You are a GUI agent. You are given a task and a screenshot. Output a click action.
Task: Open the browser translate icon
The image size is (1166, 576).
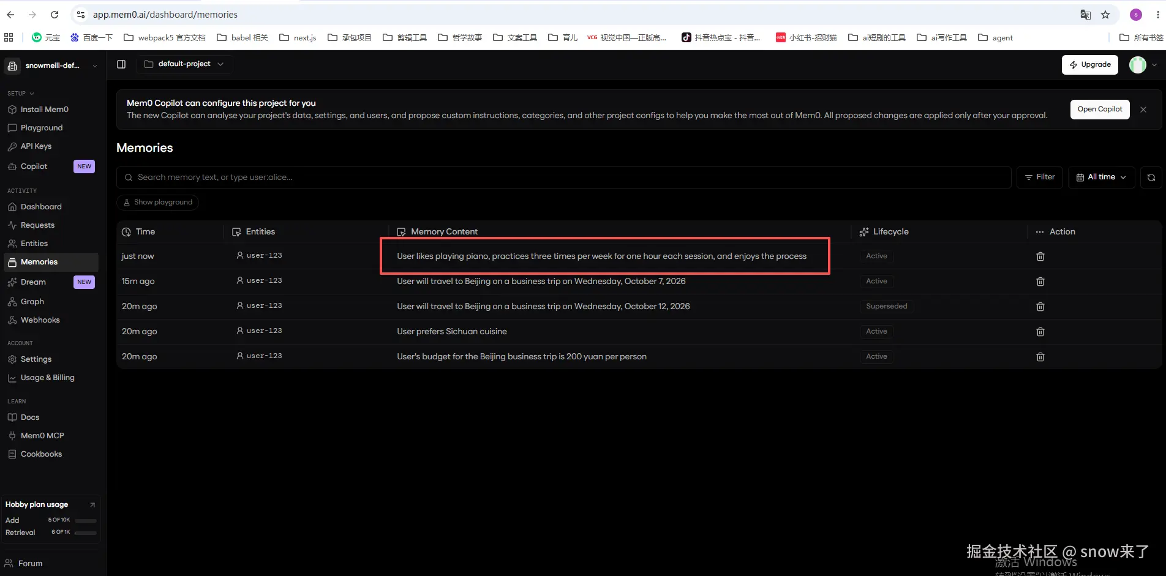[1085, 15]
